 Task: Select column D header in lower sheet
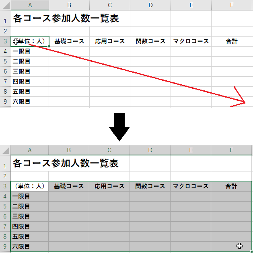coord(150,150)
